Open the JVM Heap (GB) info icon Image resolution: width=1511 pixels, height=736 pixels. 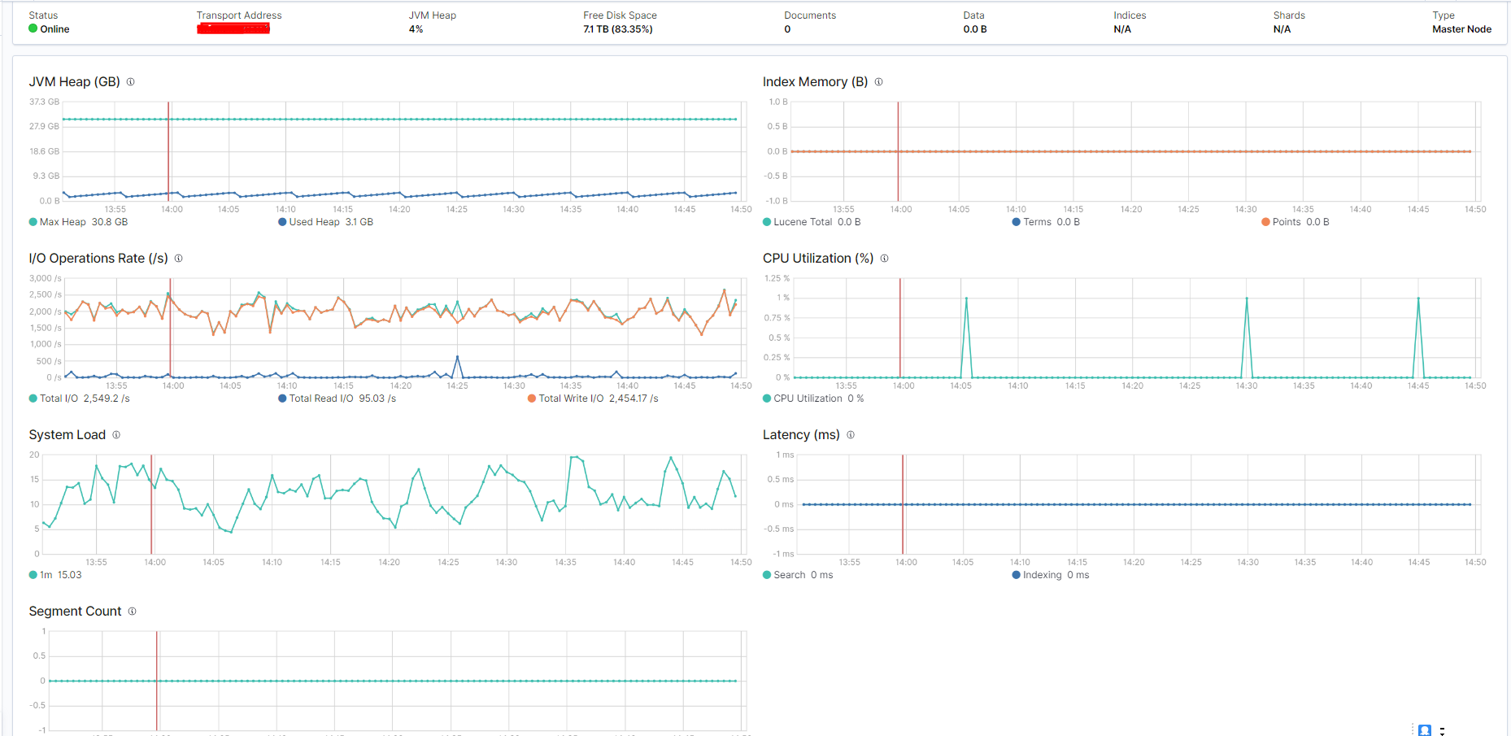pyautogui.click(x=130, y=82)
